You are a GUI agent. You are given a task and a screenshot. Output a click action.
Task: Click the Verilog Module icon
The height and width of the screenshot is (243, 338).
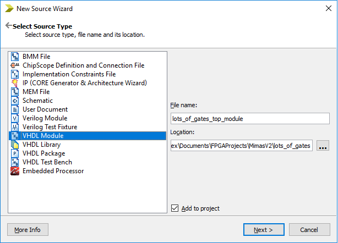tap(15, 118)
